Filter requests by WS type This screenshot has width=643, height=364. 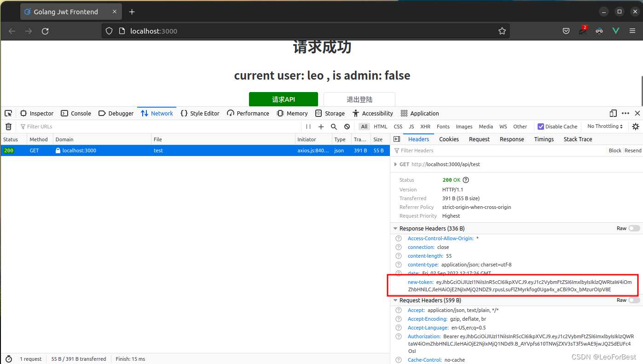point(503,127)
